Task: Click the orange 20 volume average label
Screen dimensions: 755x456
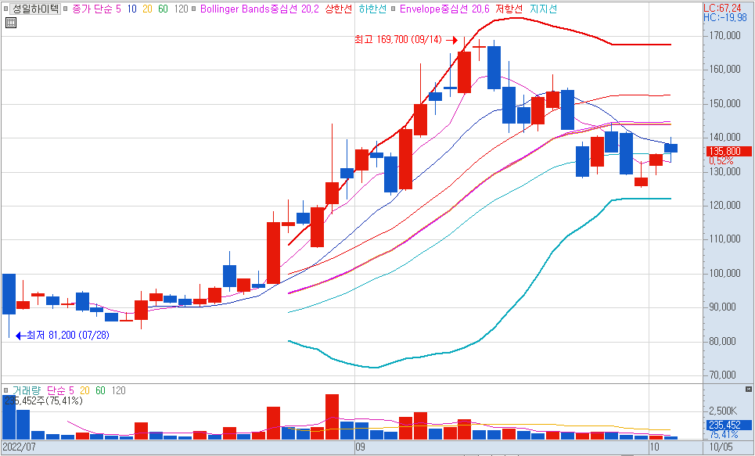Action: [84, 390]
